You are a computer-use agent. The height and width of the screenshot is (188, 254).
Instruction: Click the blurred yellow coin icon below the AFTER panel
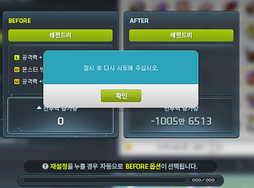point(128,147)
